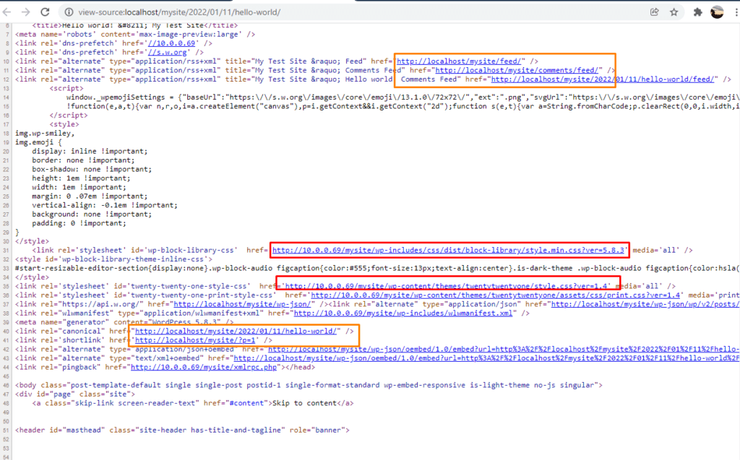
Task: Open the extensions puzzle icon
Action: point(697,12)
